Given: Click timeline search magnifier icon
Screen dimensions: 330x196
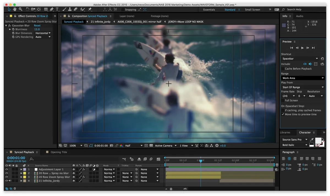Looking at the screenshot, I should pyautogui.click(x=31, y=159).
